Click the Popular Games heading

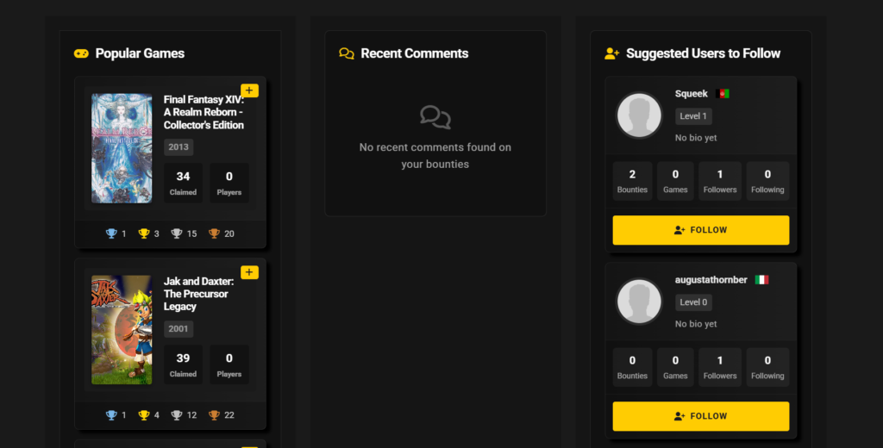tap(140, 53)
